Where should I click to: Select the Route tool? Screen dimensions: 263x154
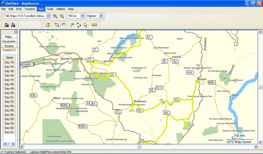79,25
